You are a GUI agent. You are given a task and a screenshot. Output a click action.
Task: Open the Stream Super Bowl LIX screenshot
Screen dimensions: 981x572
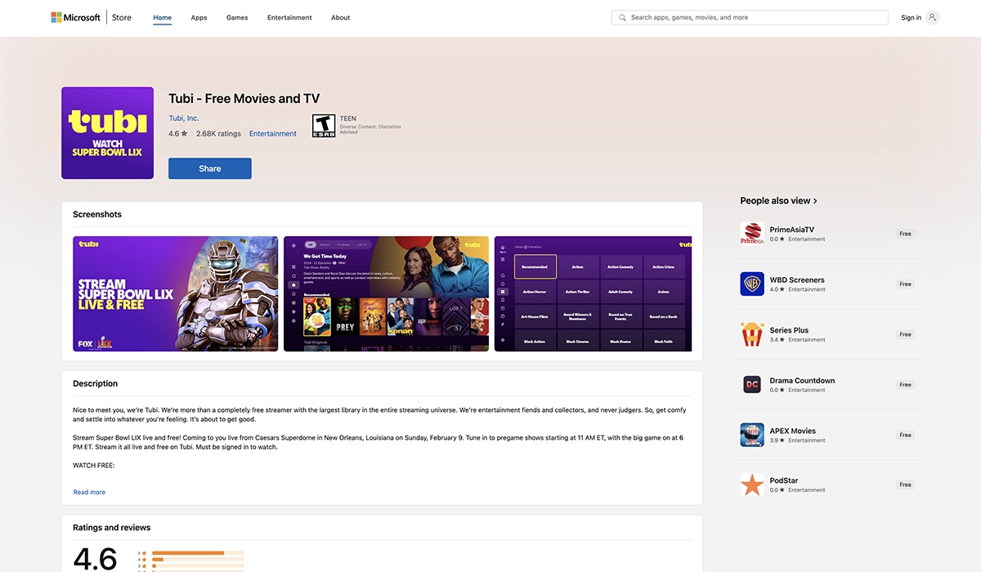pos(176,293)
